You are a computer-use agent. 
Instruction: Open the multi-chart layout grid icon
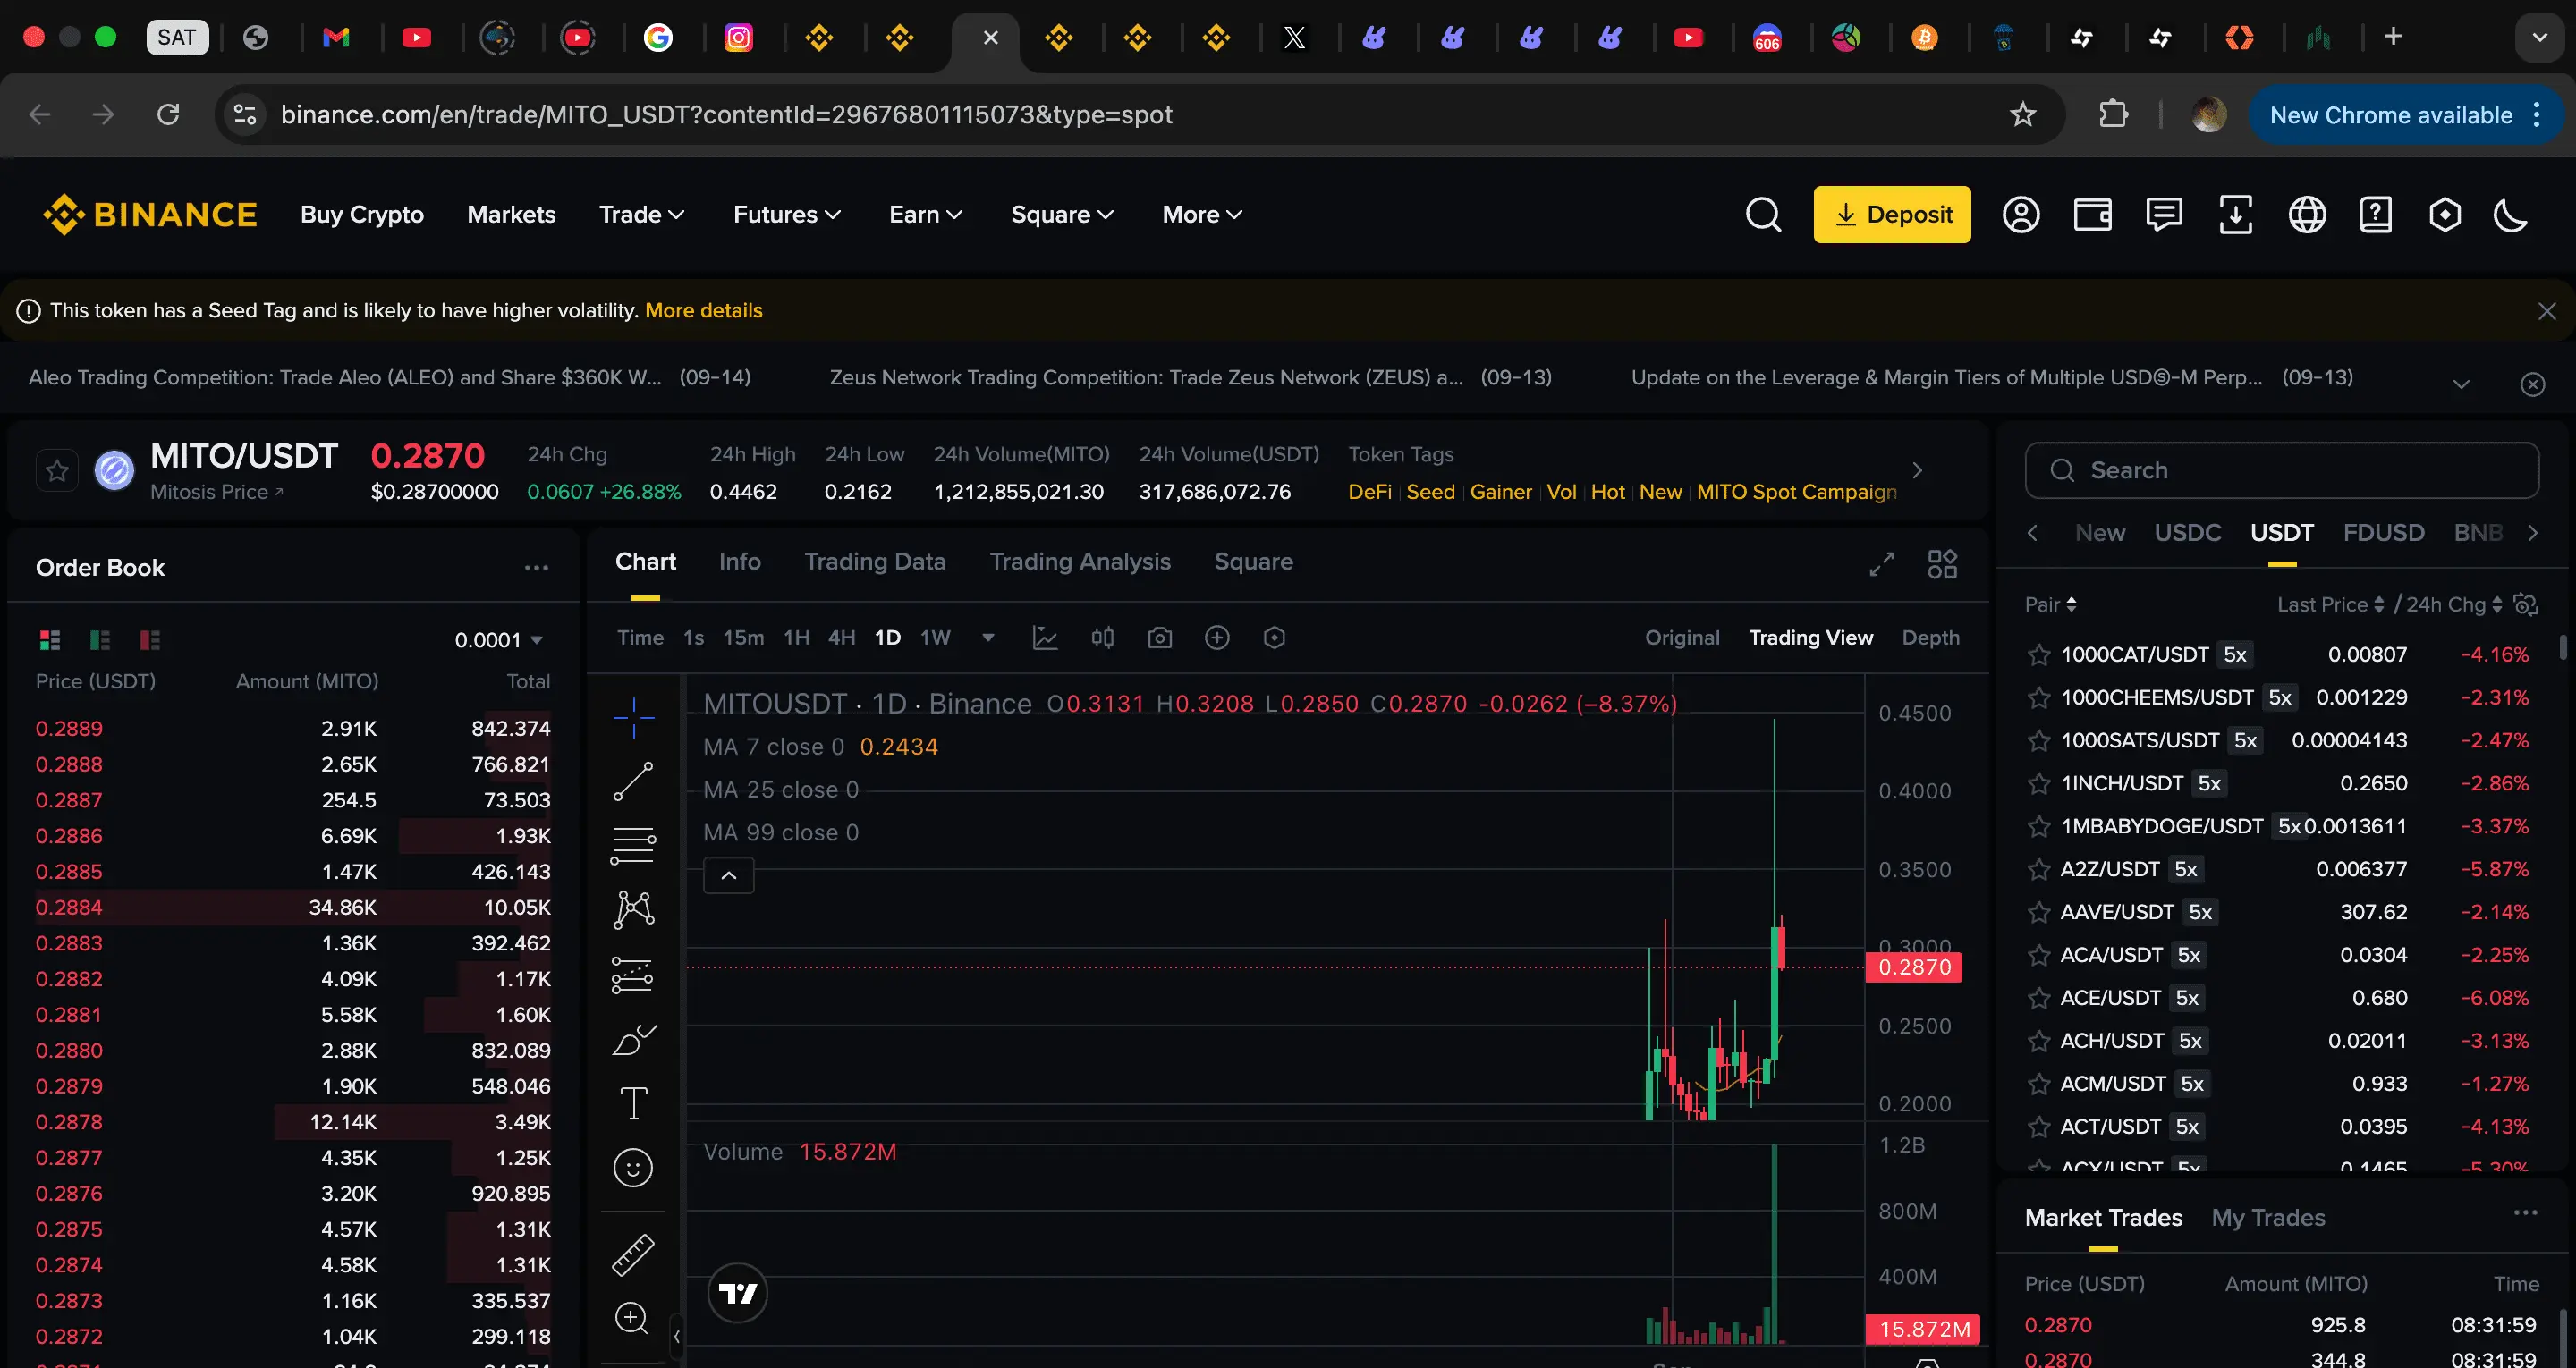coord(1942,564)
